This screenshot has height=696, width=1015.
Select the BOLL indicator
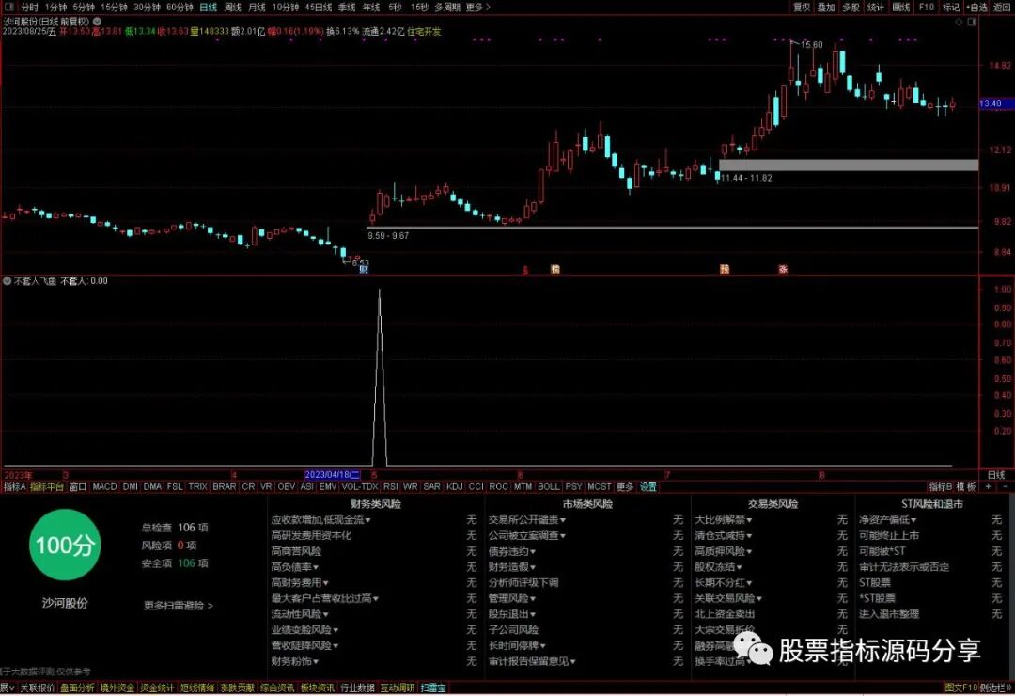(x=548, y=486)
